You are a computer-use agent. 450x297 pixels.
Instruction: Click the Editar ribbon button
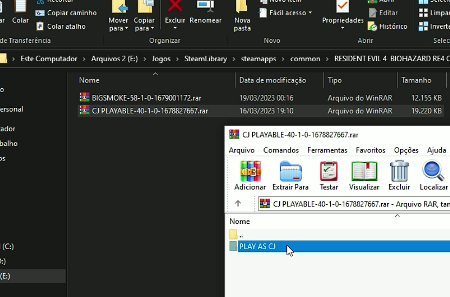383,13
